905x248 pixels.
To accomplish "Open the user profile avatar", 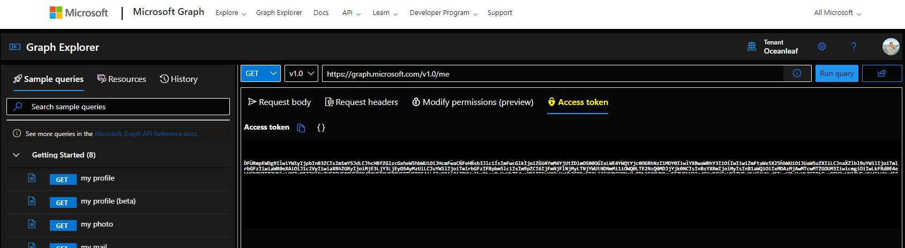I will click(x=891, y=47).
